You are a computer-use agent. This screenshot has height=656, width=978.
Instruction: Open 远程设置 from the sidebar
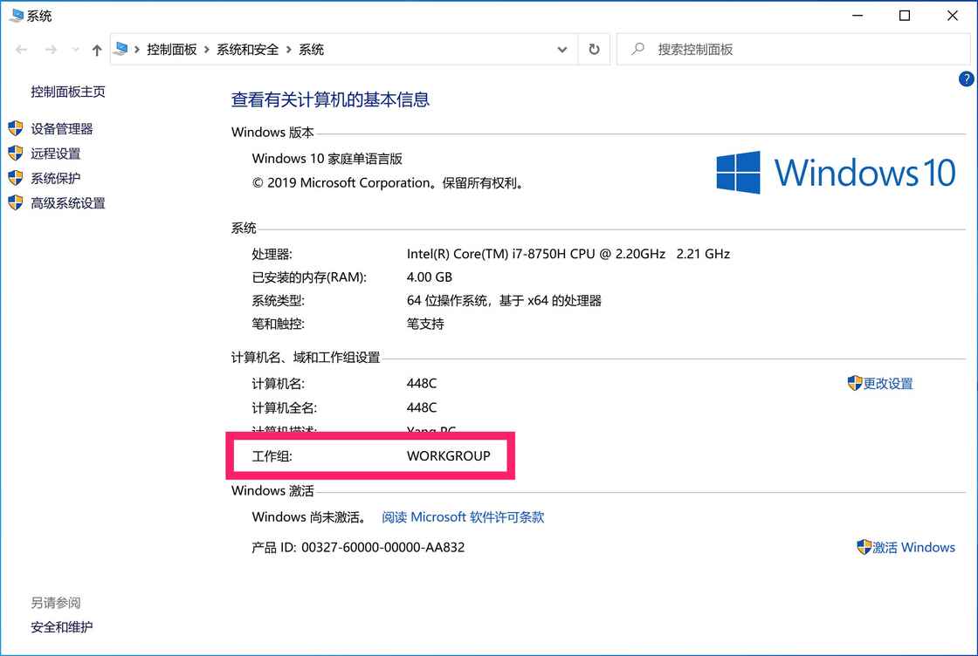click(56, 154)
